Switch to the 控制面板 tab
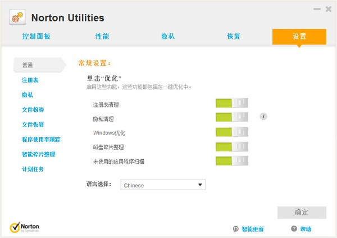The image size is (337, 238). point(37,37)
